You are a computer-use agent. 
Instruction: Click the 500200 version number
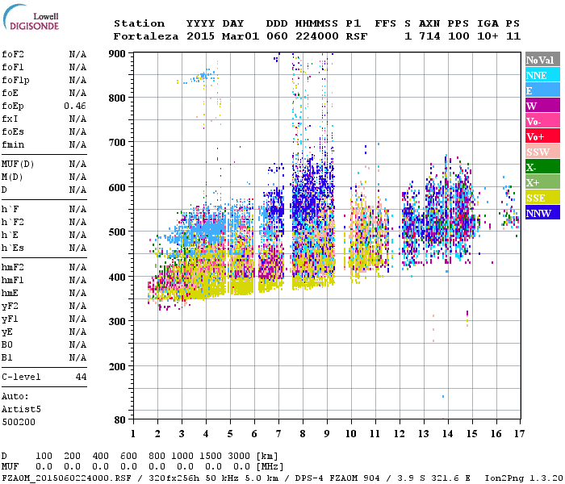point(19,422)
